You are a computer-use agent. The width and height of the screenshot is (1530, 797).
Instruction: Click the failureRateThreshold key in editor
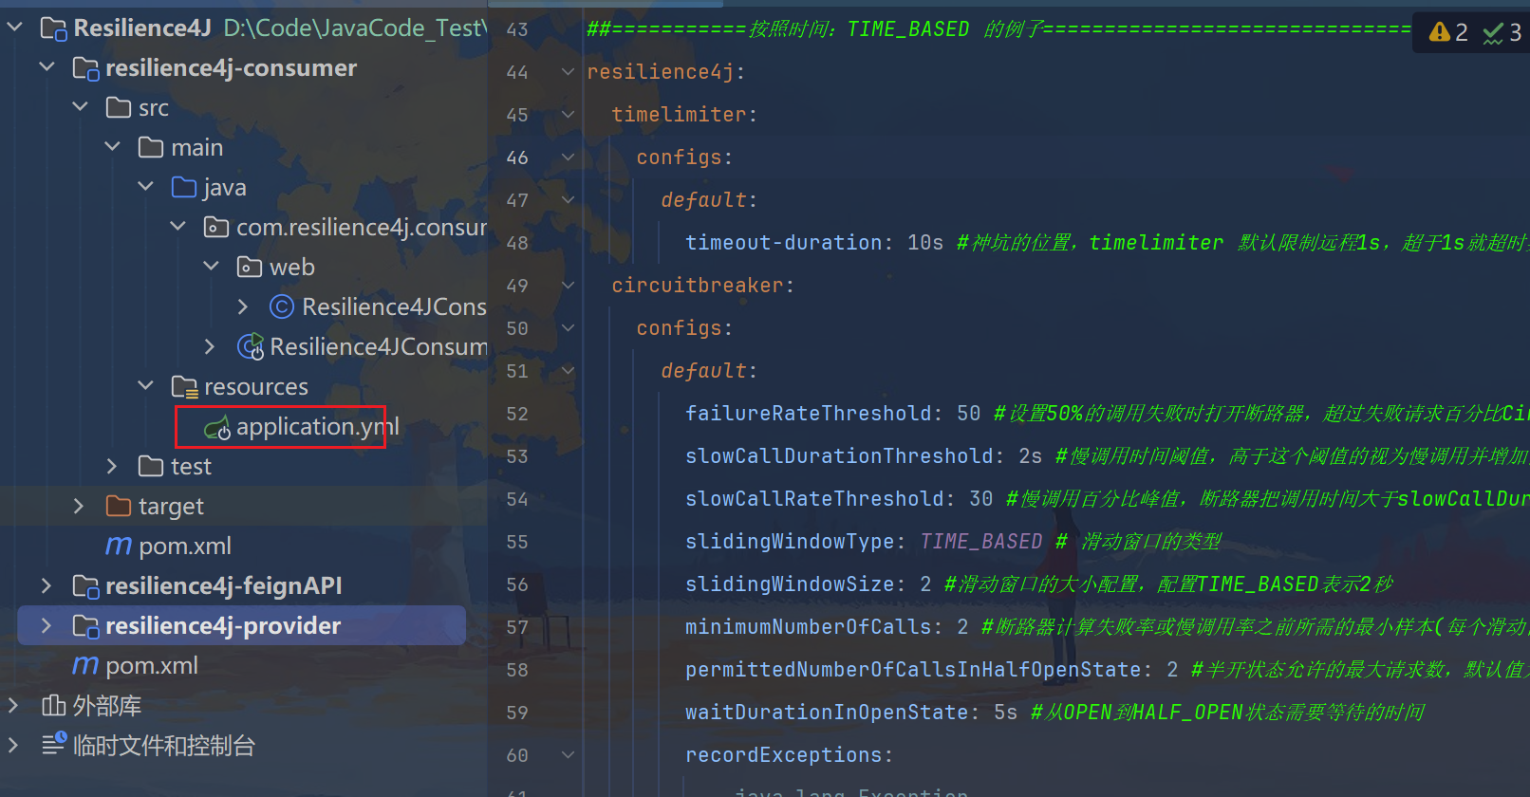(x=809, y=414)
